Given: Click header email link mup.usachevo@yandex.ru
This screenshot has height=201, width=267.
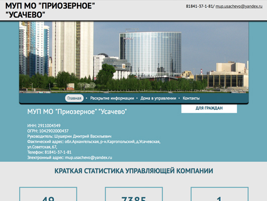Looking at the screenshot, I should pos(239,7).
